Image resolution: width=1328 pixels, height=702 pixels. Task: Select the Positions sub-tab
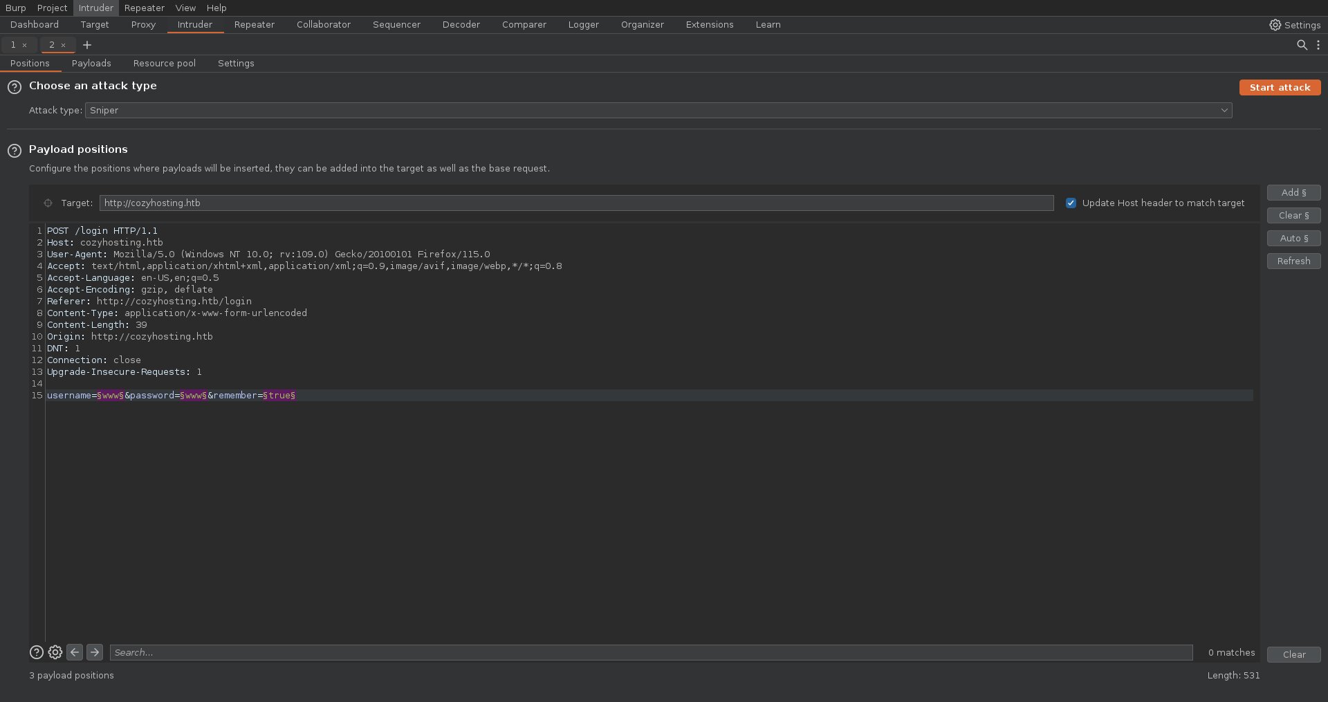30,64
